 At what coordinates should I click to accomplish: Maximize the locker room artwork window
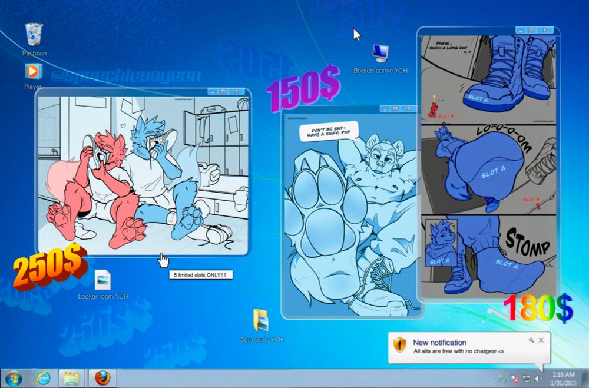pos(223,91)
